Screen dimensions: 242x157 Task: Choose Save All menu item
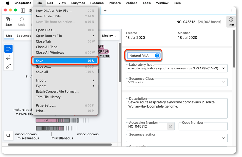pyautogui.click(x=65, y=72)
